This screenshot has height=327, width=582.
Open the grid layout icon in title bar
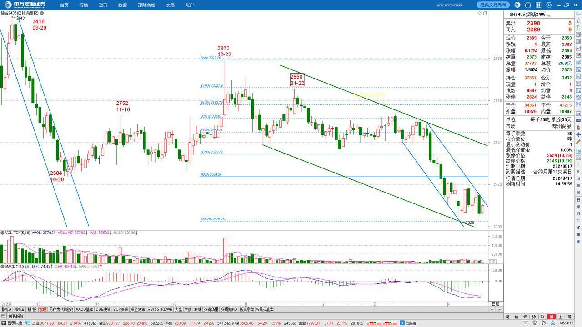(x=539, y=5)
